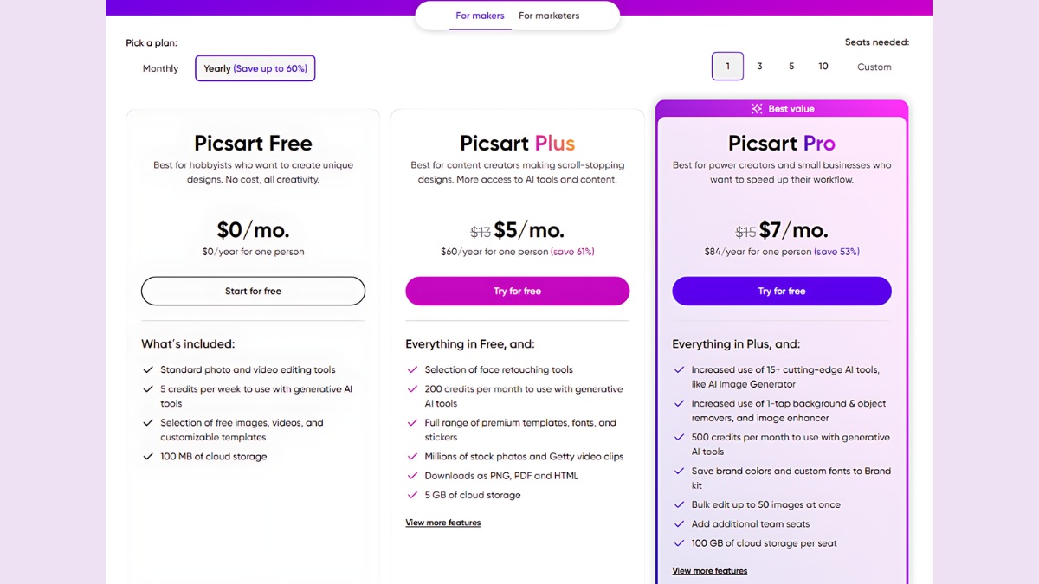Click checkmark beside Selection of face retouching tools
1039x584 pixels.
412,369
